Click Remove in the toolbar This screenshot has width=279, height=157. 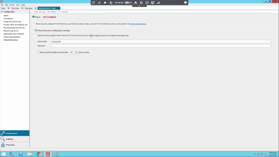[x=63, y=12]
